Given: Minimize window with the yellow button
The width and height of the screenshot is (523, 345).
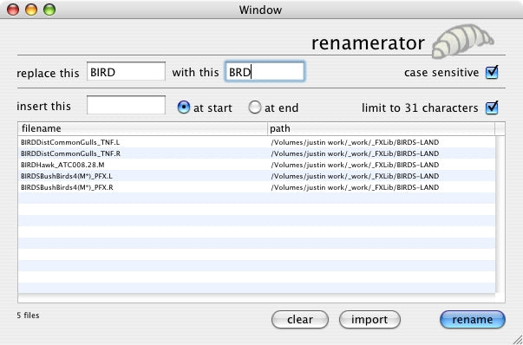Looking at the screenshot, I should 31,10.
